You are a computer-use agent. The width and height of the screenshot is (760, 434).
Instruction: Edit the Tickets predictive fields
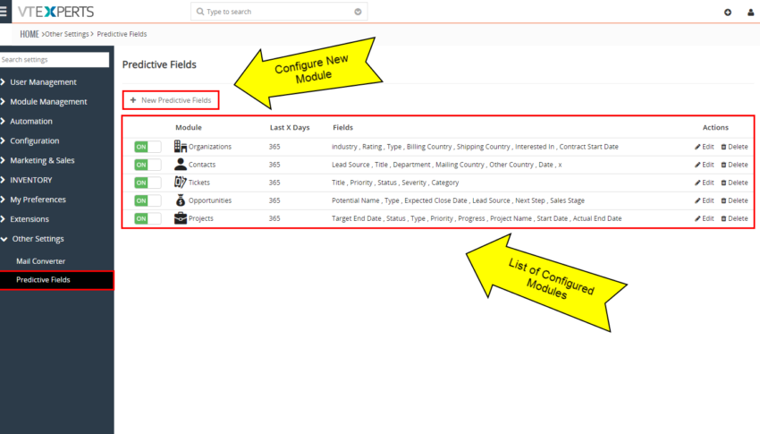(705, 183)
